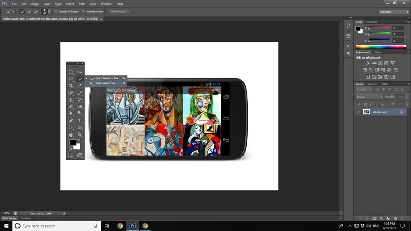Toggle Lock transparent pixels

pyautogui.click(x=365, y=104)
